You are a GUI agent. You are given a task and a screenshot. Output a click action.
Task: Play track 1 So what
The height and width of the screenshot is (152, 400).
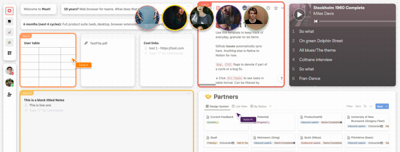342,31
